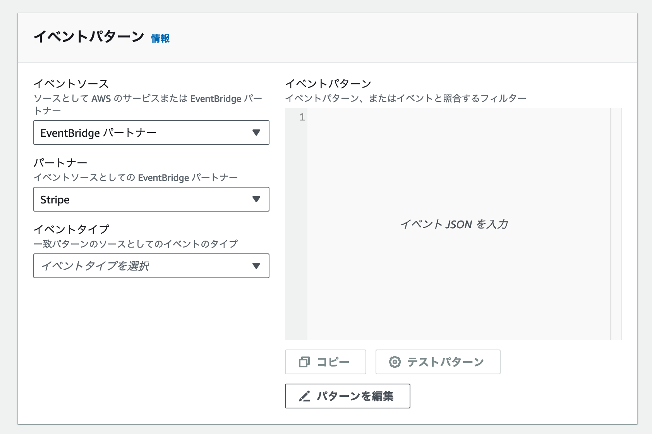Click the コピー button
The image size is (652, 434).
click(326, 362)
